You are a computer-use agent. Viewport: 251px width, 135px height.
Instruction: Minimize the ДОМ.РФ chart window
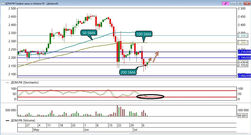(x=233, y=3)
